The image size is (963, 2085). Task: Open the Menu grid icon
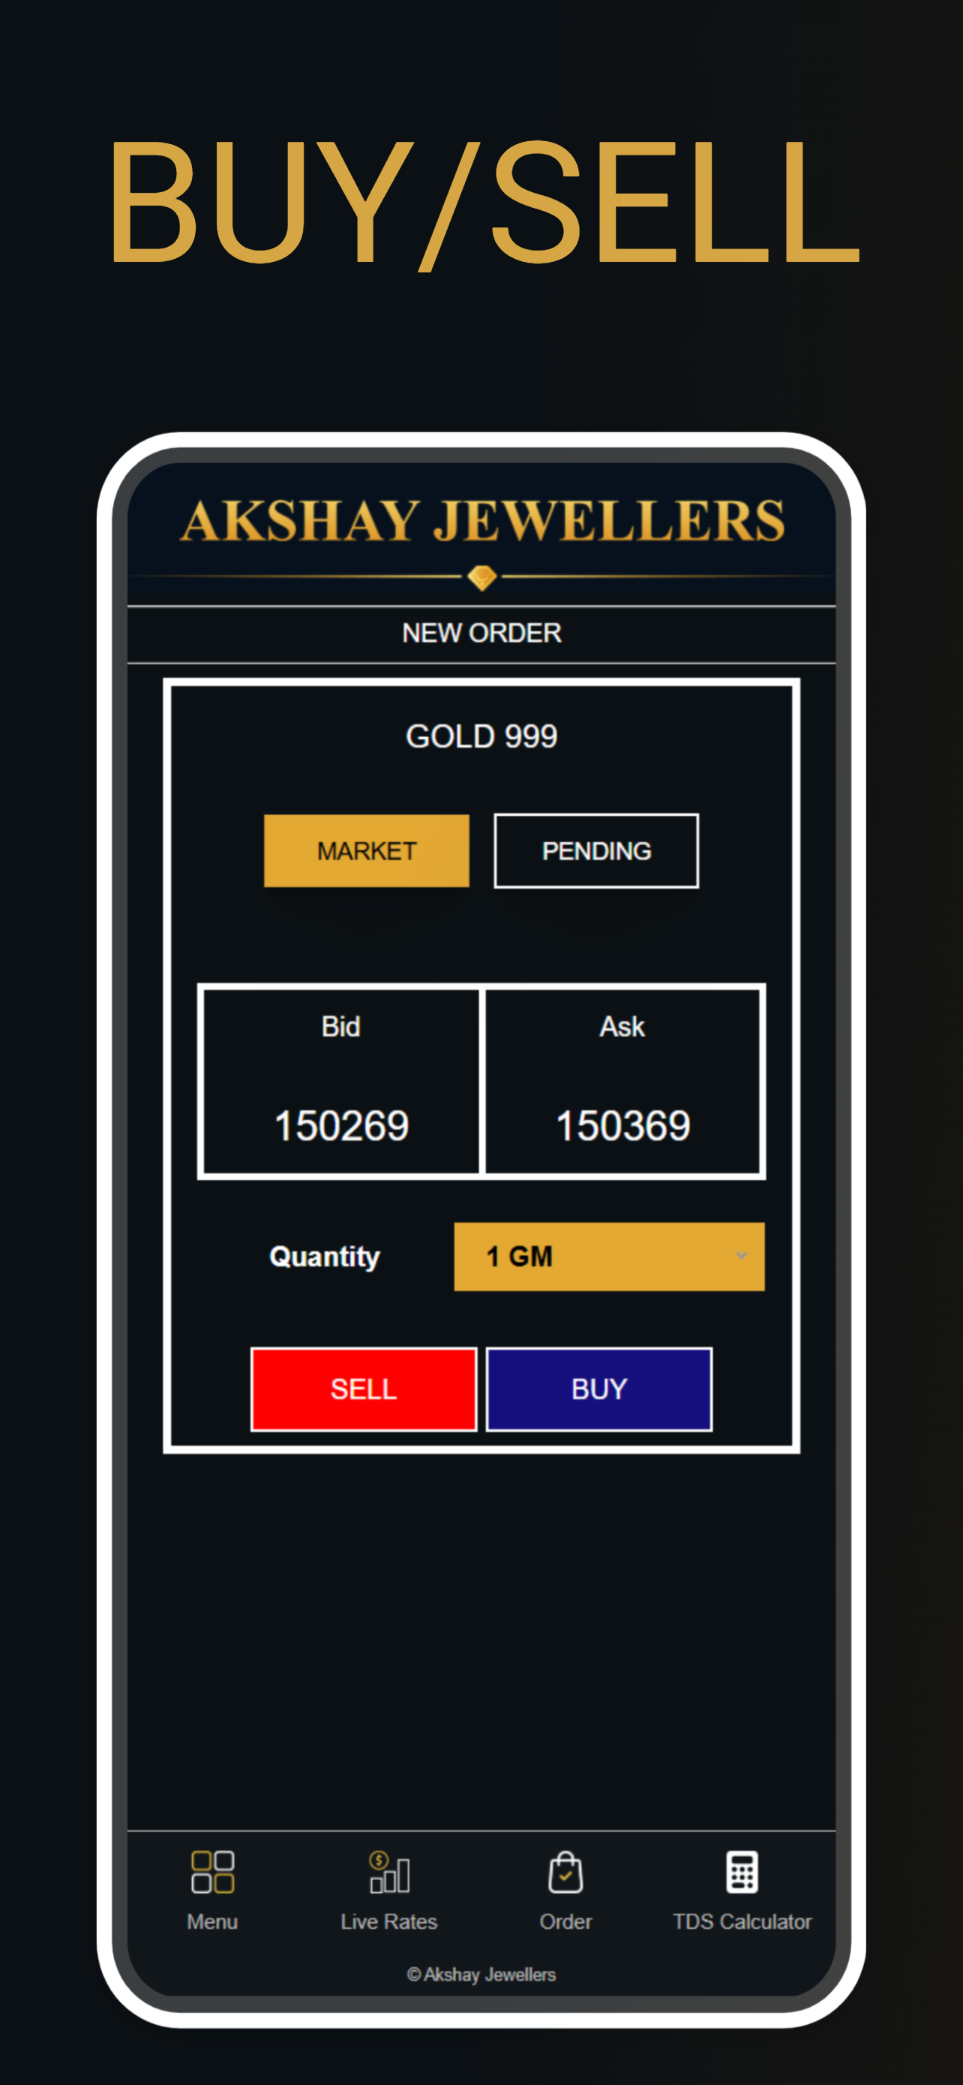pos(213,1871)
